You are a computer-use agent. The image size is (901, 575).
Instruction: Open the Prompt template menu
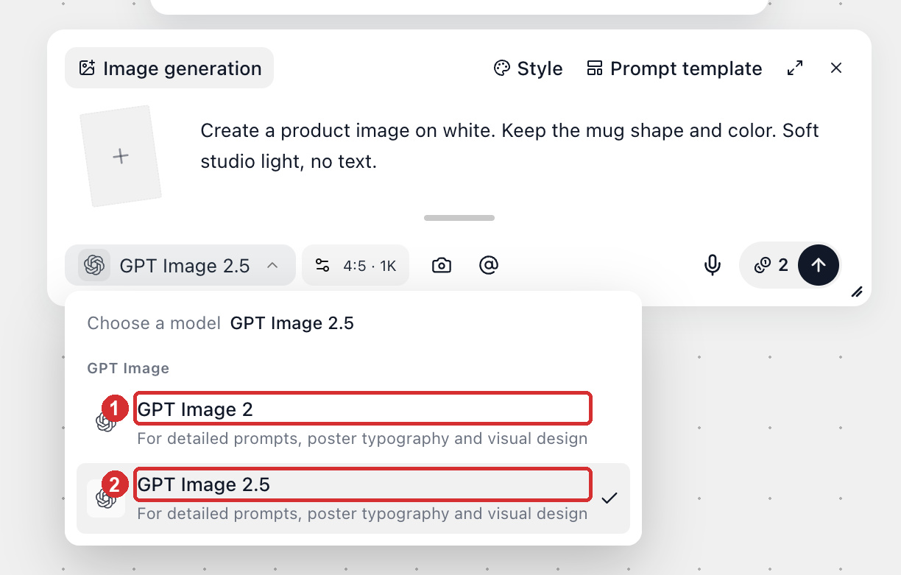click(674, 68)
